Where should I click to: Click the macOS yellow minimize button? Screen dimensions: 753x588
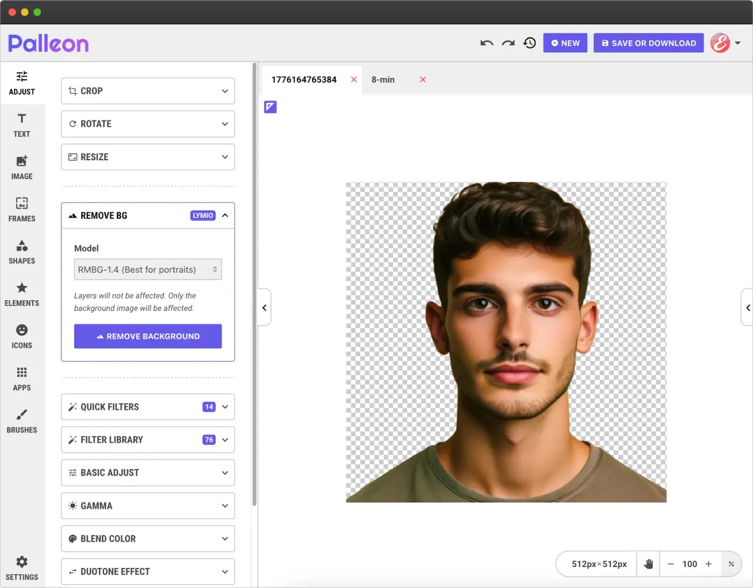coord(25,12)
